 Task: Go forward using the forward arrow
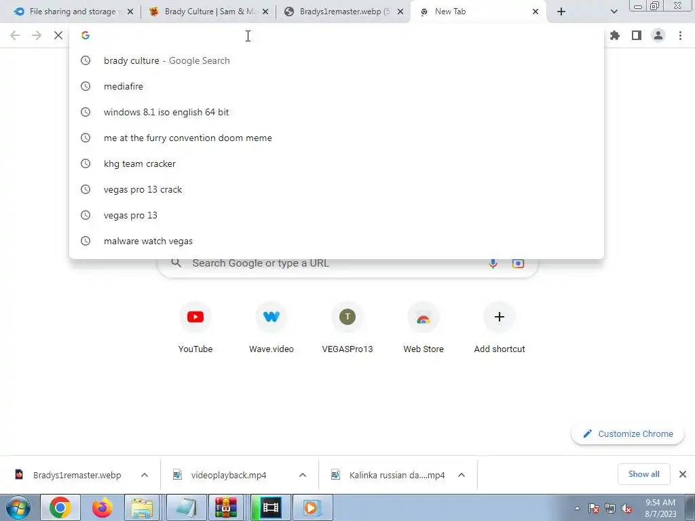(37, 35)
